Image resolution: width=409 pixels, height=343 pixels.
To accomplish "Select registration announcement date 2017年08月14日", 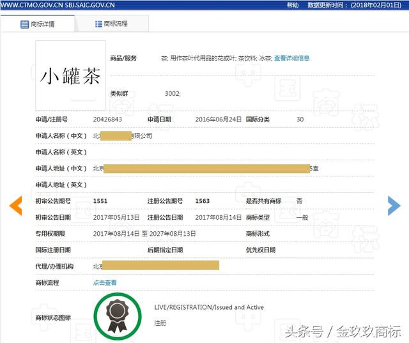I will coord(219,217).
